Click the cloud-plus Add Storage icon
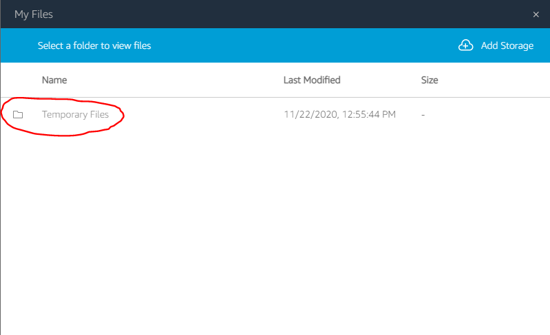Viewport: 550px width, 335px height. (x=465, y=45)
